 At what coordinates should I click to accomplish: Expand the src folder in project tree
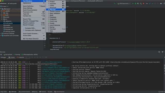click(2, 19)
